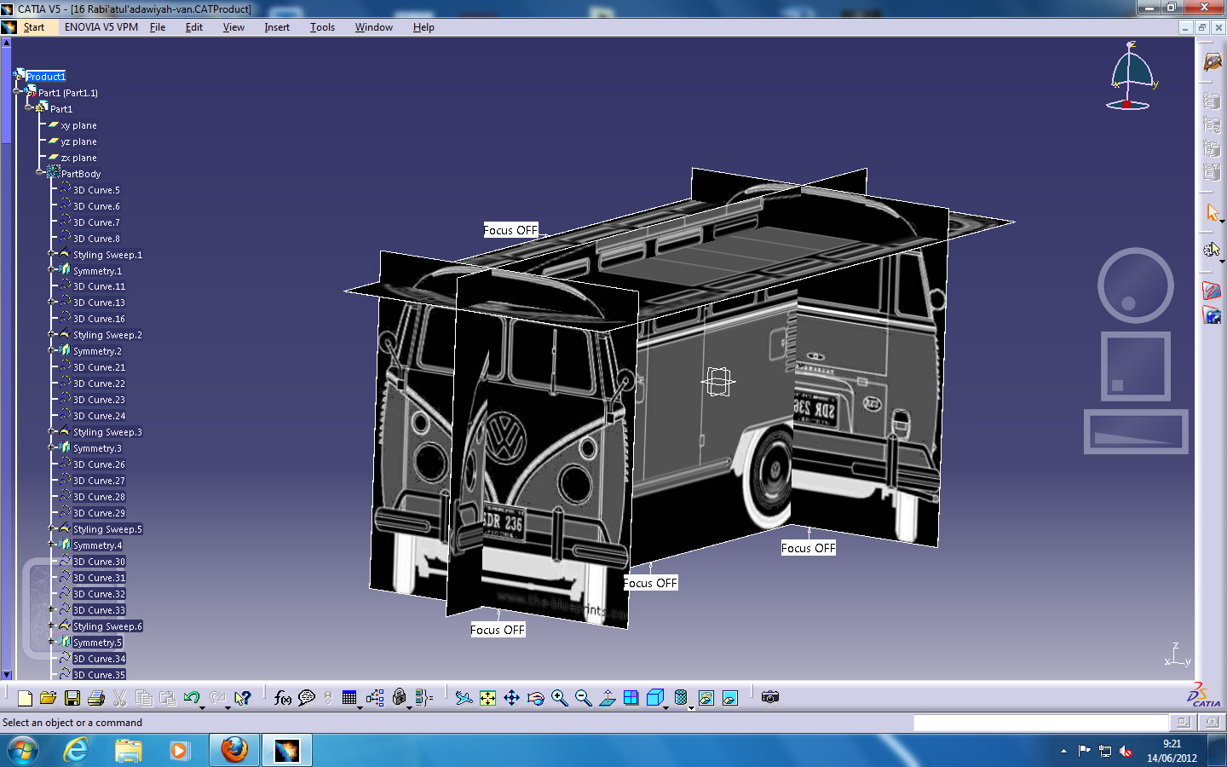Toggle Focus OFF below the front bus view
The image size is (1227, 767).
tap(498, 630)
